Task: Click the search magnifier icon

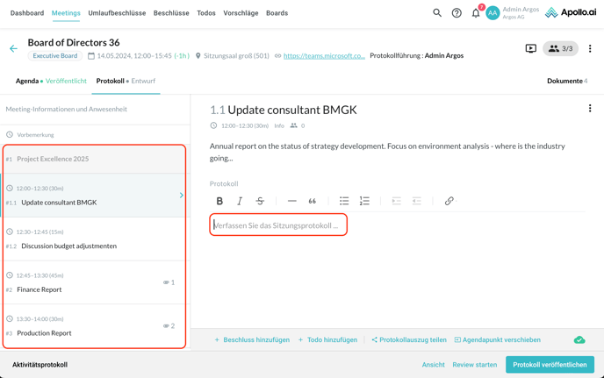Action: 437,13
